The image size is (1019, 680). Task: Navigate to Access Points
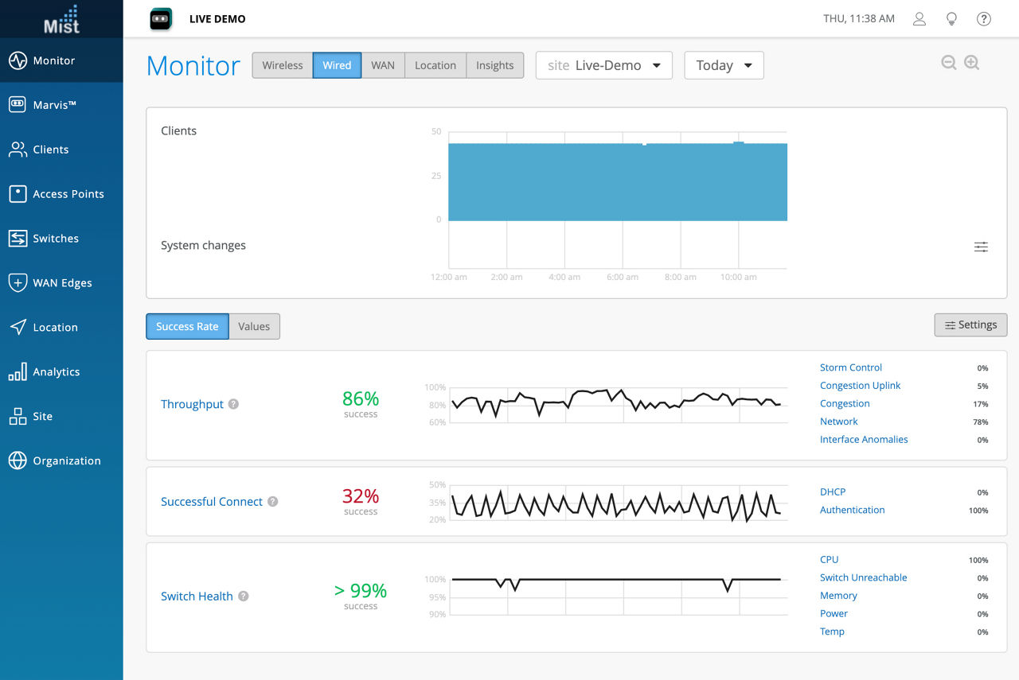68,193
